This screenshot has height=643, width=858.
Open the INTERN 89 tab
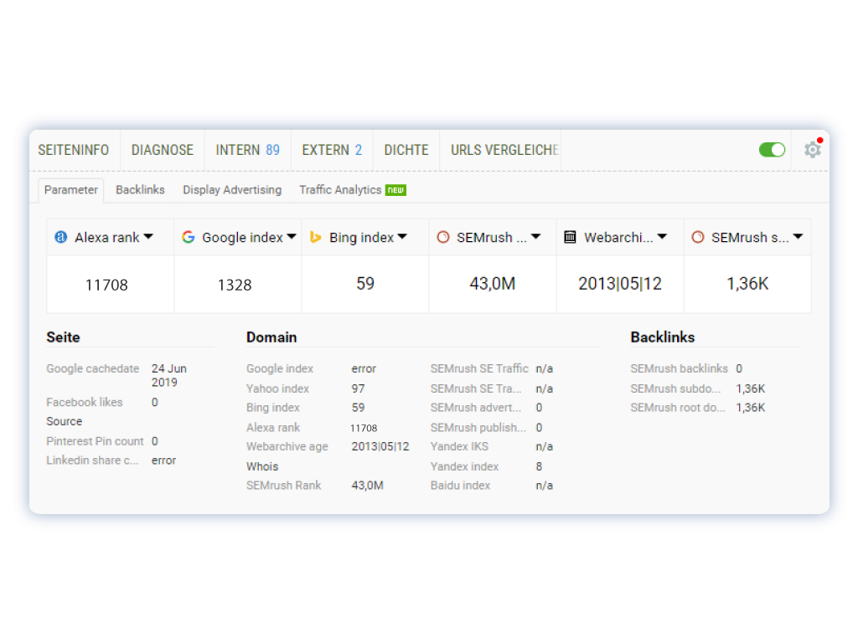[x=248, y=150]
